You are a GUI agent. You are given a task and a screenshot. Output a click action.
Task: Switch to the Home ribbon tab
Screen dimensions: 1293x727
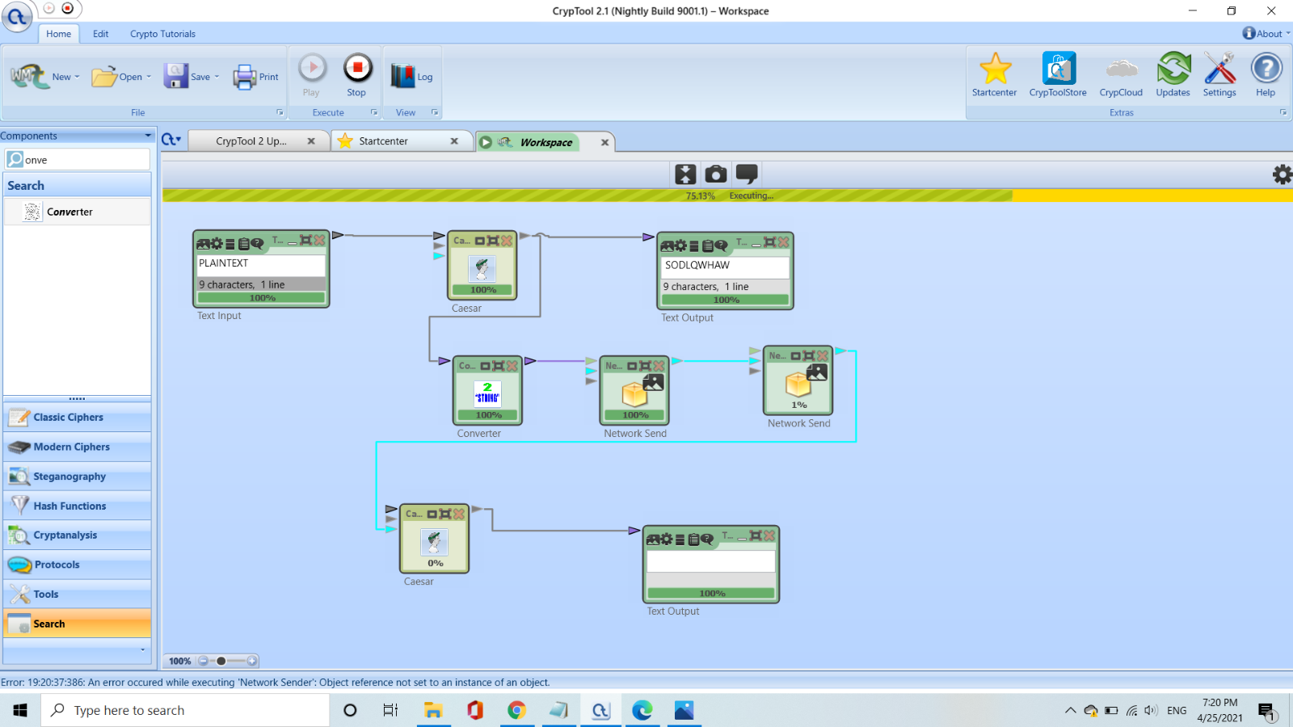(x=58, y=33)
